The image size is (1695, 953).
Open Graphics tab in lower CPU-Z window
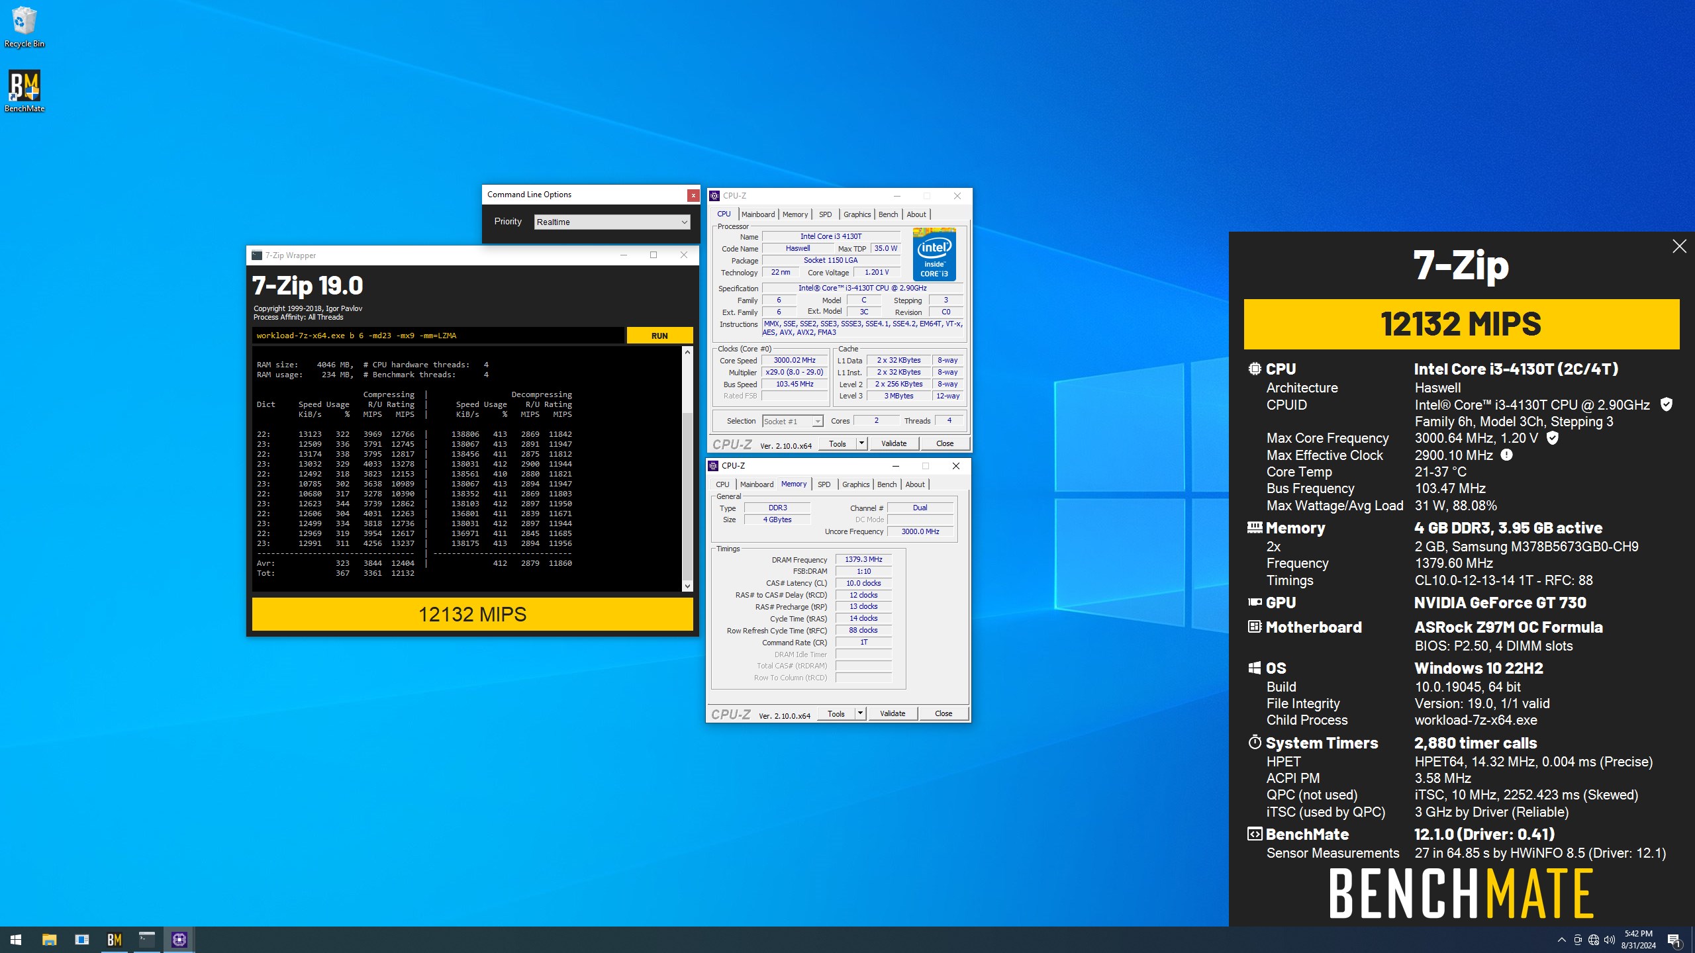(855, 484)
